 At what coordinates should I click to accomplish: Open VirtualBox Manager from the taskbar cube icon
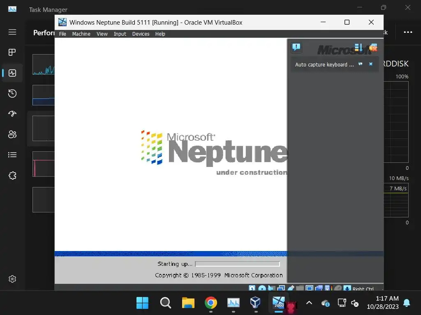coord(256,303)
